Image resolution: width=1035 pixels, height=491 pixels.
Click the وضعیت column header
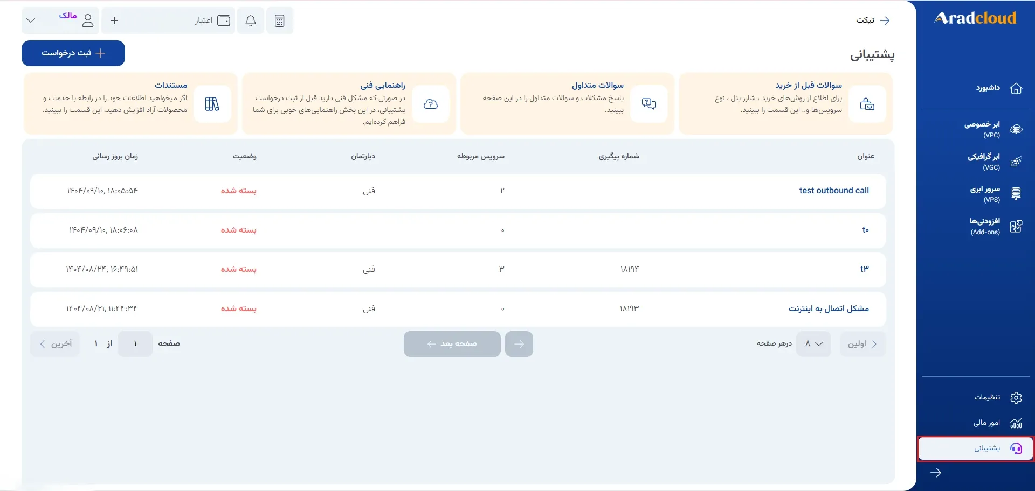[245, 156]
